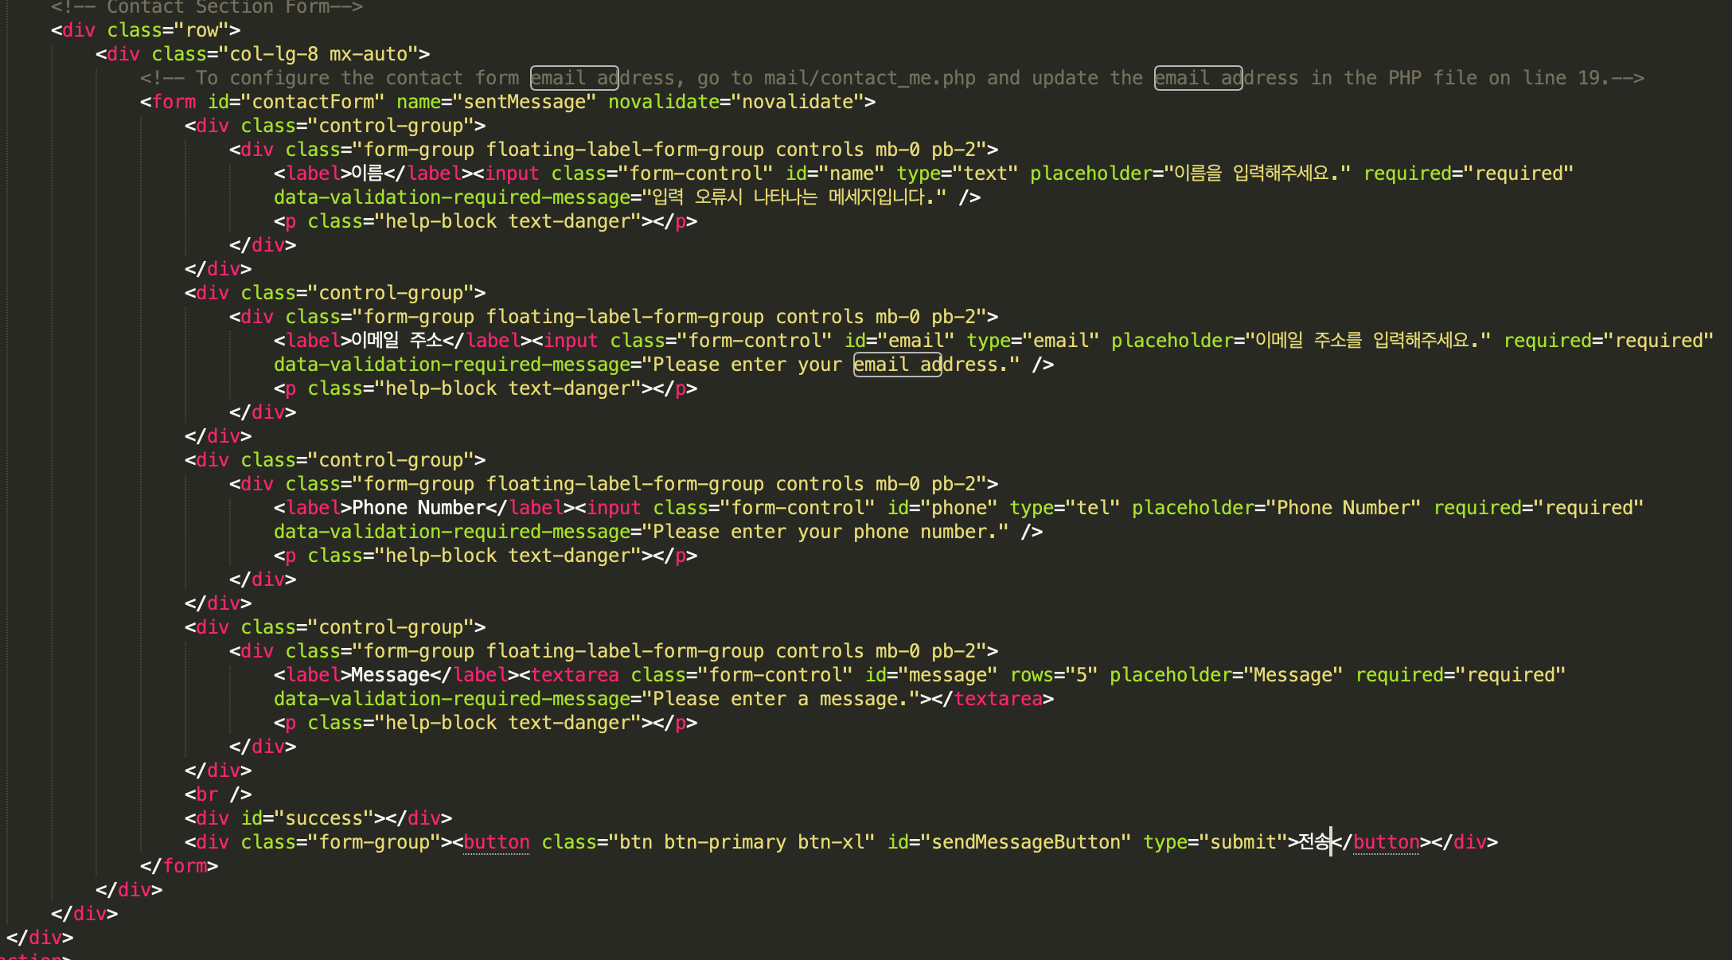
Task: Click the col-lg-8 mx-auto class value
Action: pyautogui.click(x=318, y=54)
